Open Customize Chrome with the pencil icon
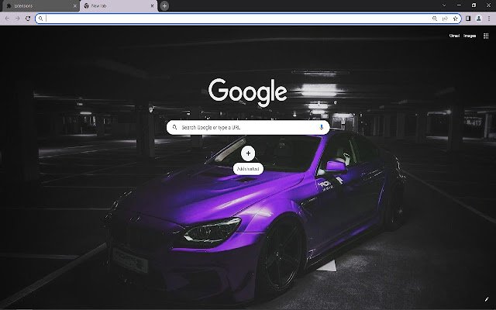 point(487,299)
